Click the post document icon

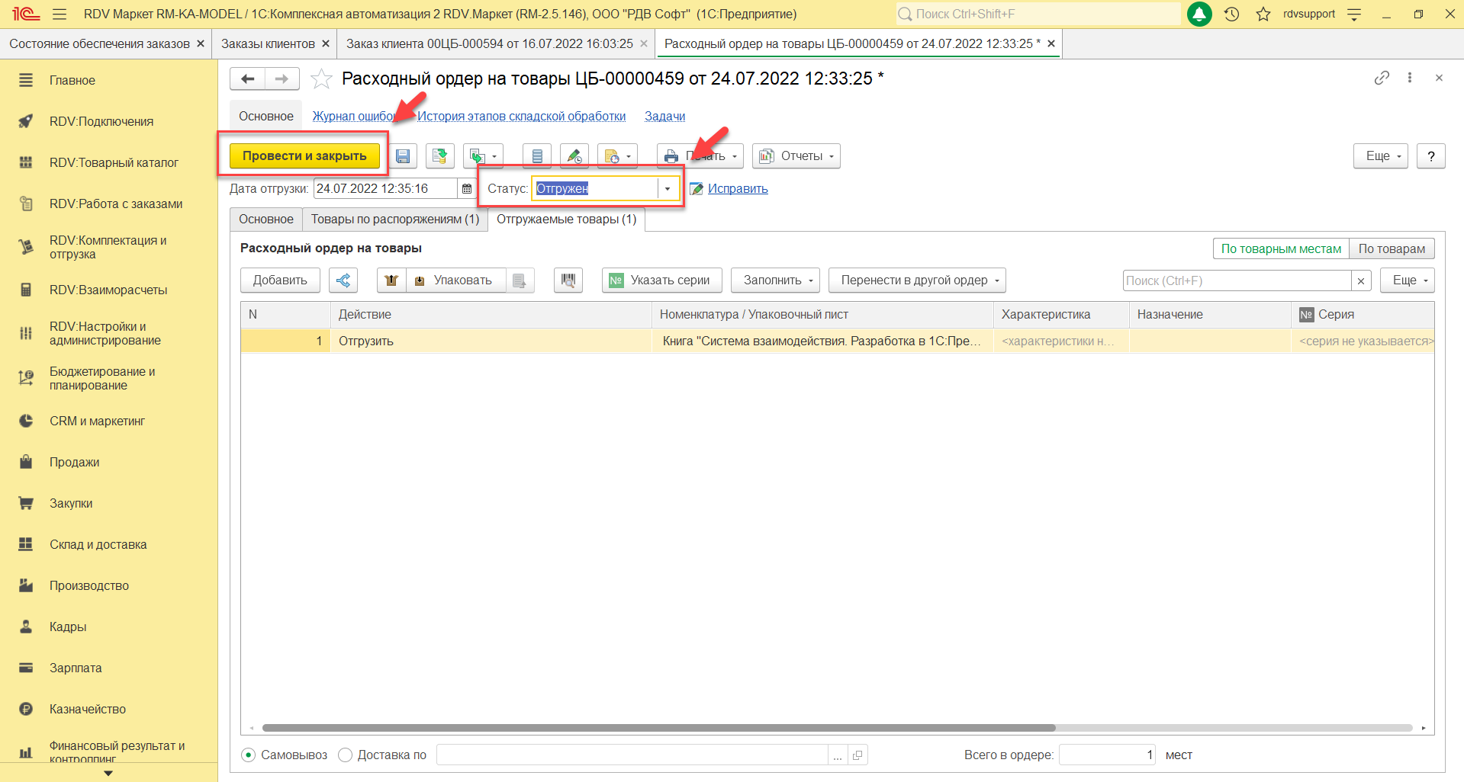(439, 156)
